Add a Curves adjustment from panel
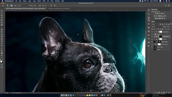This screenshot has width=172, height=97. [160, 14]
